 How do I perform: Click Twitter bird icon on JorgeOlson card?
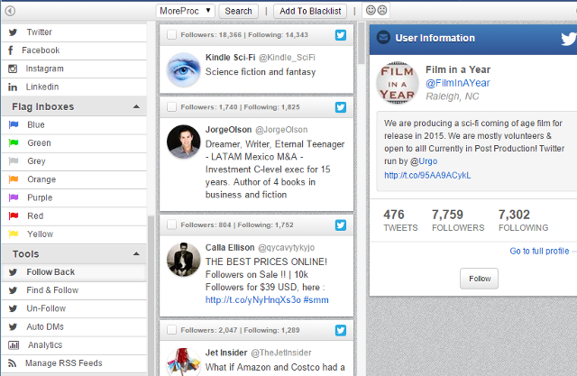[x=342, y=106]
